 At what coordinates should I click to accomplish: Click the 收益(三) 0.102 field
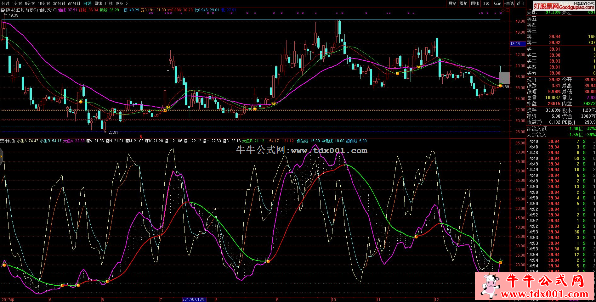543,122
